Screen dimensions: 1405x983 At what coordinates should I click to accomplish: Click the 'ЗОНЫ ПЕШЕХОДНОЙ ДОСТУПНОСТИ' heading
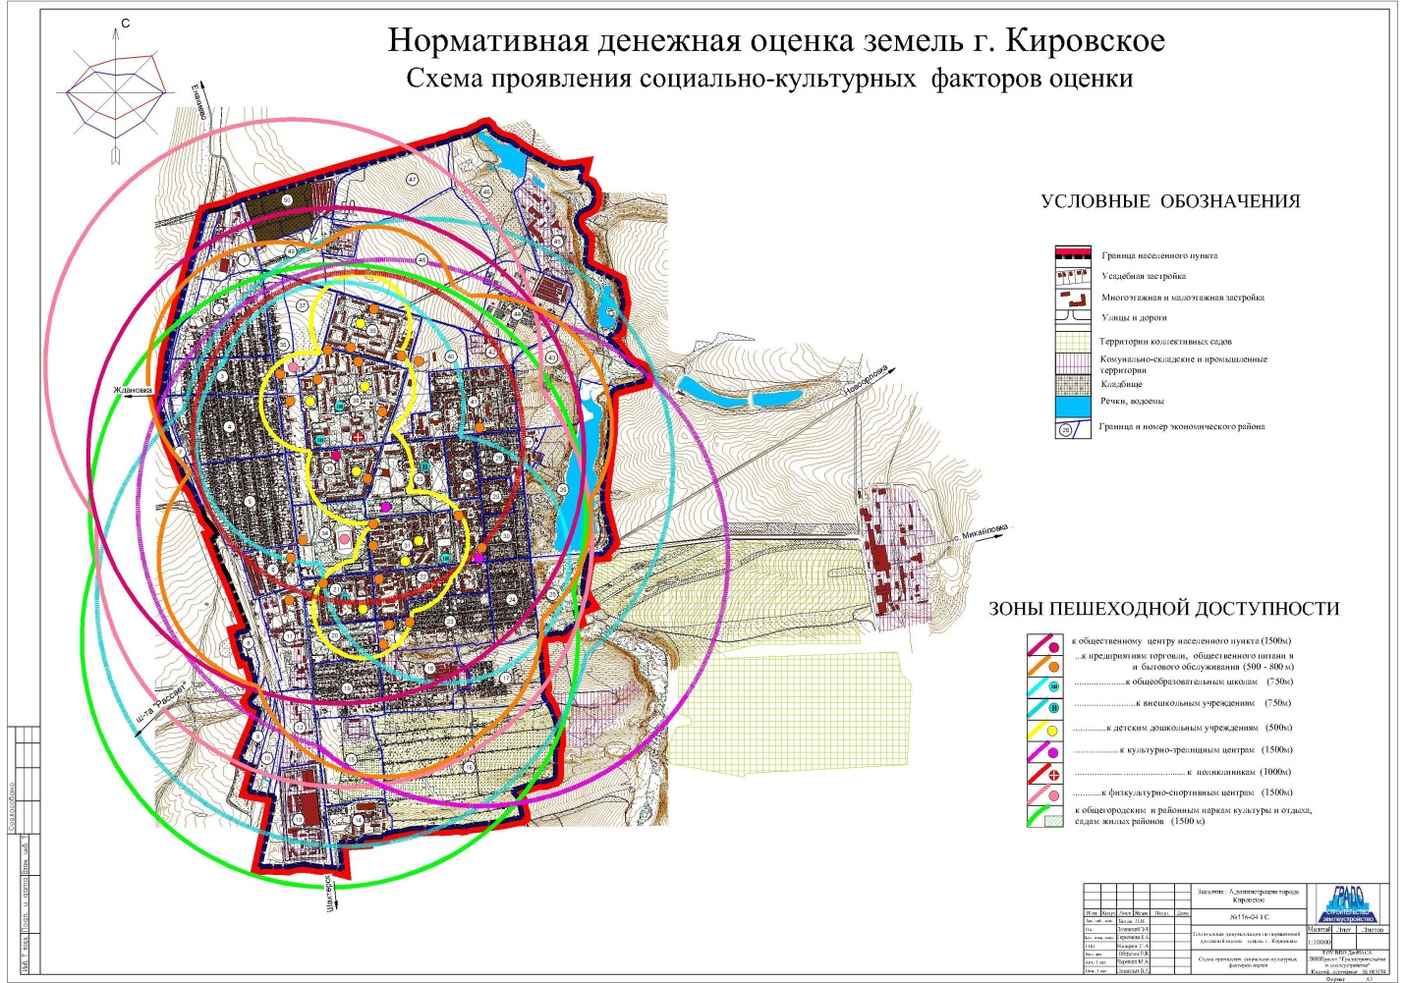coord(1163,609)
